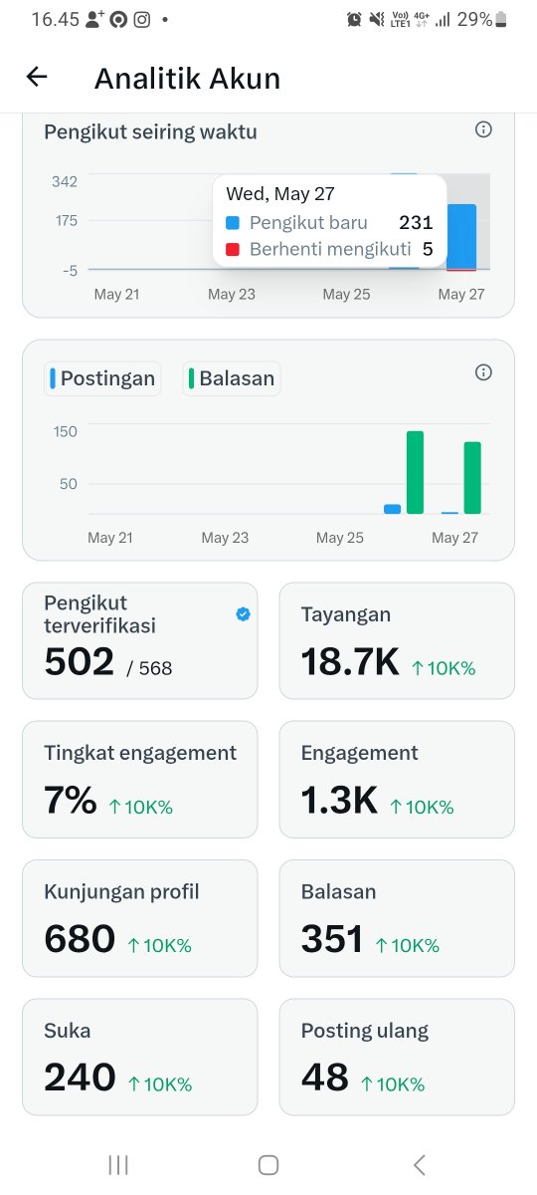Open the Balasan 351 card
Viewport: 537px width, 1195px height.
coord(397,917)
